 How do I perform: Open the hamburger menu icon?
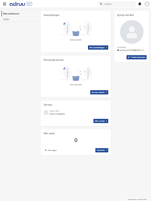(x=4, y=4)
